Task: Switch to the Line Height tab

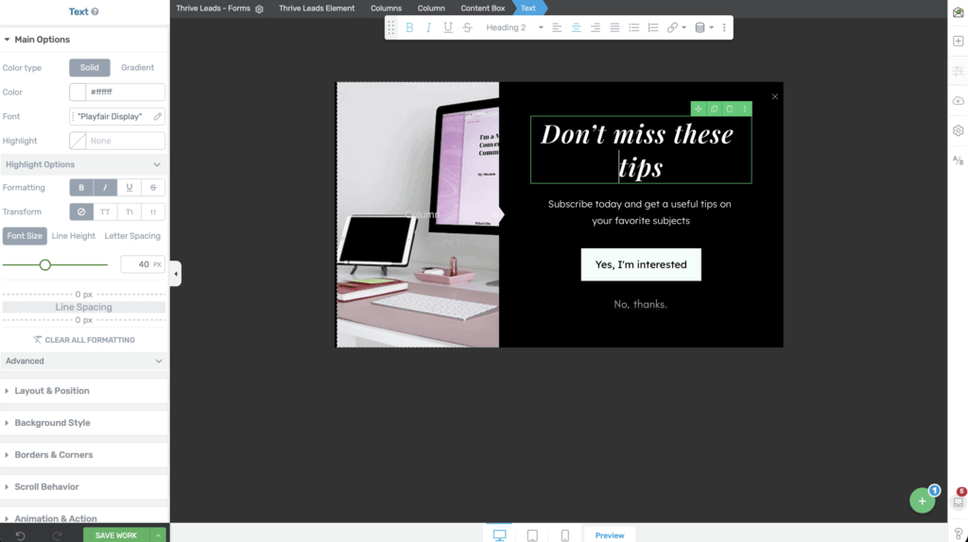Action: 73,236
